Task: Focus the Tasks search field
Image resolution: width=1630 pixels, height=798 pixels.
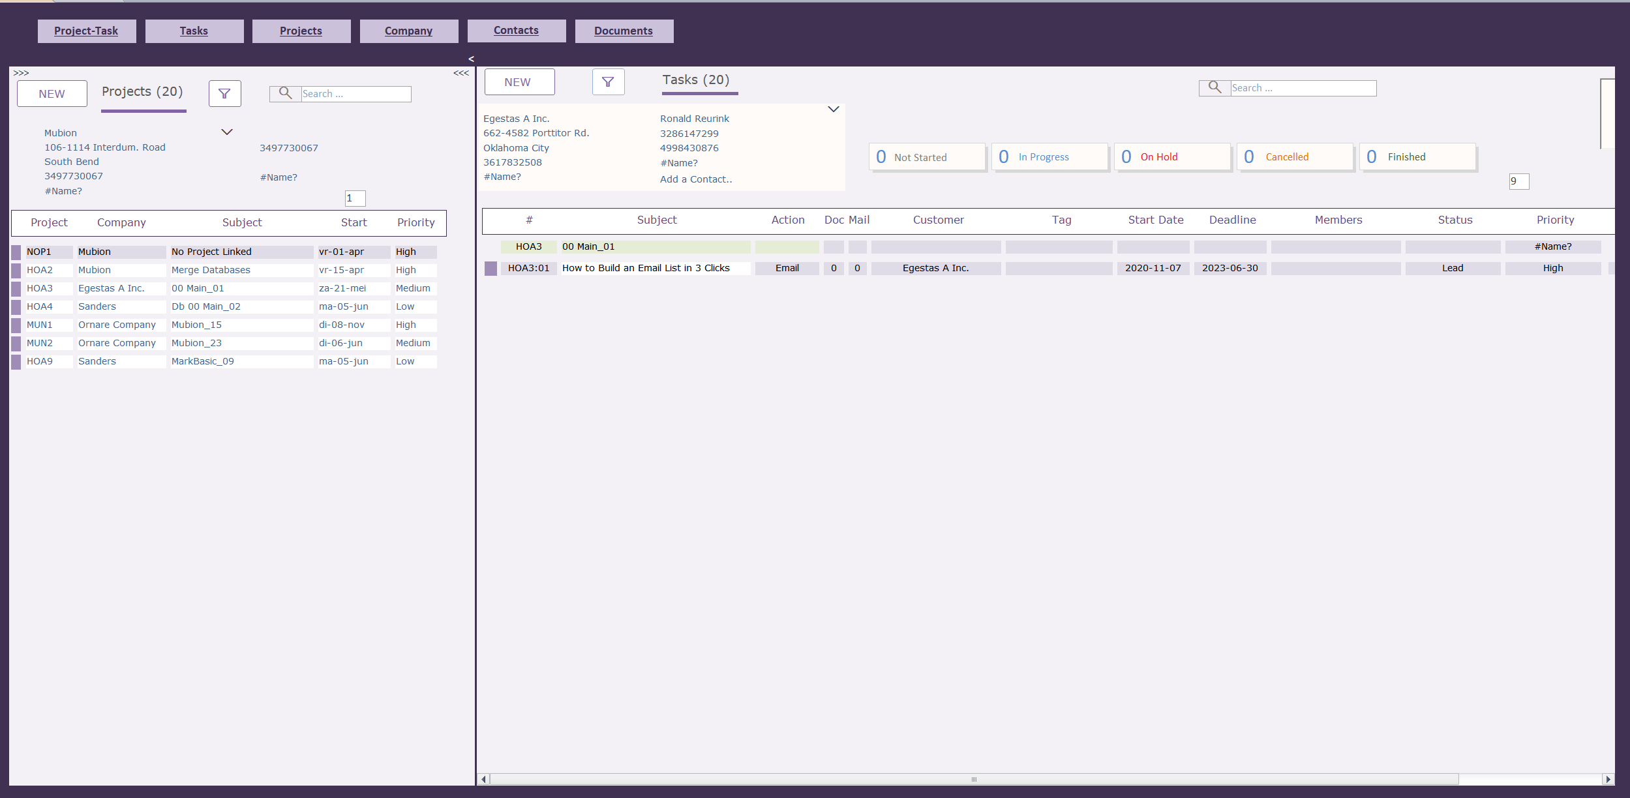Action: click(x=1303, y=88)
